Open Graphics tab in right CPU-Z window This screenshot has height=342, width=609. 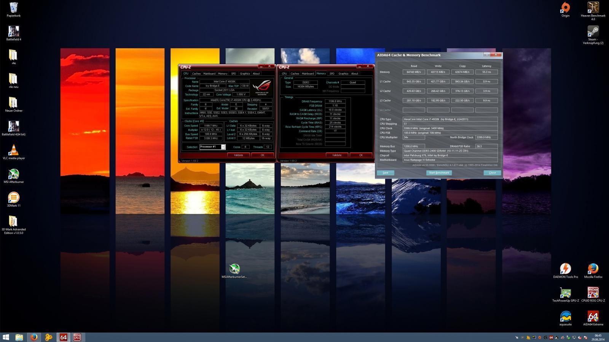tap(343, 74)
